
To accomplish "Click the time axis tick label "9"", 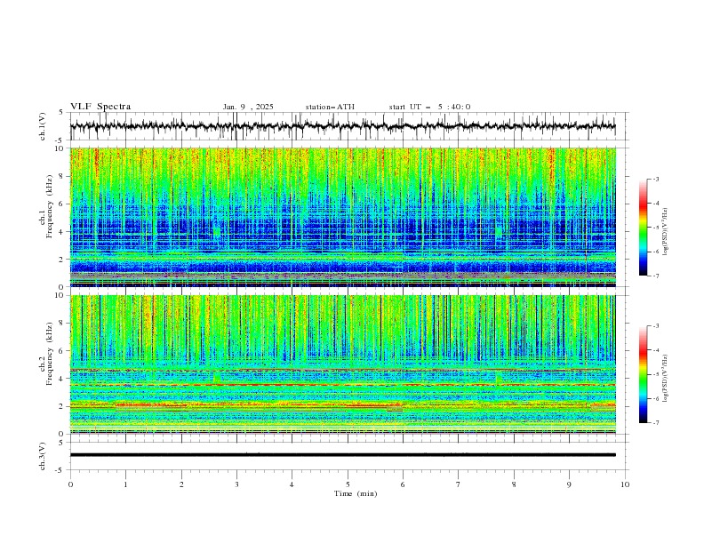I will pos(569,484).
